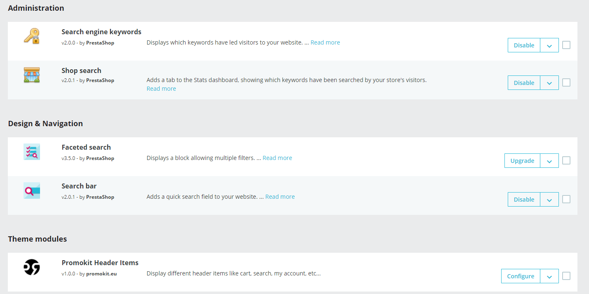Open the actions dropdown beside Faceted search Upgrade

(x=549, y=161)
